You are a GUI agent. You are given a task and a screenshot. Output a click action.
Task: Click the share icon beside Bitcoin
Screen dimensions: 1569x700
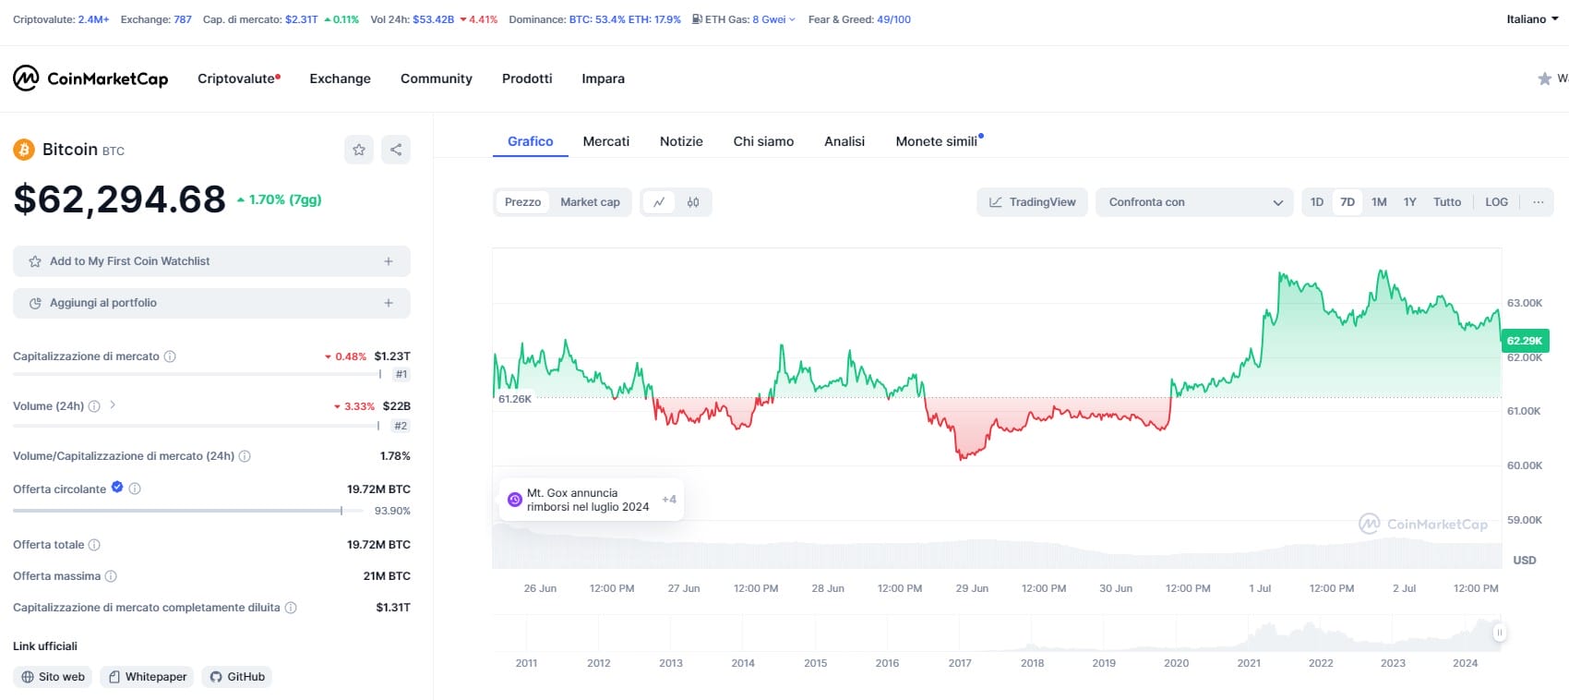click(396, 150)
